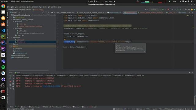This screenshot has width=196, height=110.
Task: Rerun main in the Run panel
Action: (x=10, y=76)
